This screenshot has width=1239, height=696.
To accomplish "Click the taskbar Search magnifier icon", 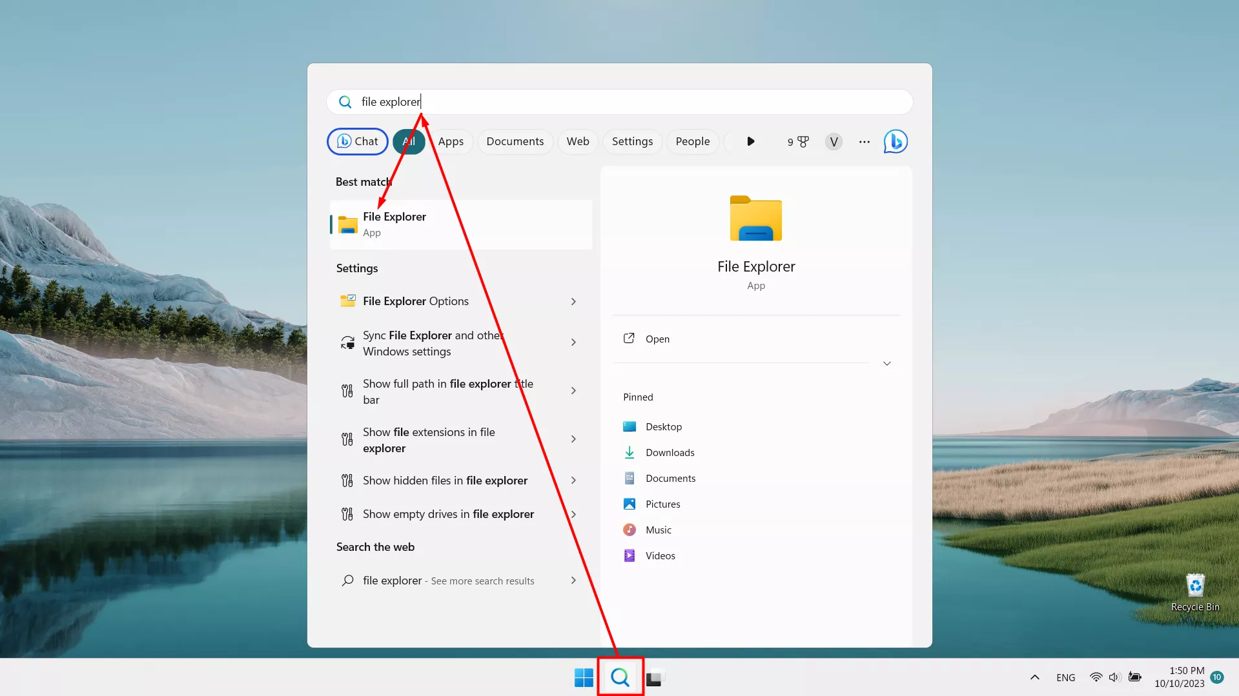I will (620, 677).
